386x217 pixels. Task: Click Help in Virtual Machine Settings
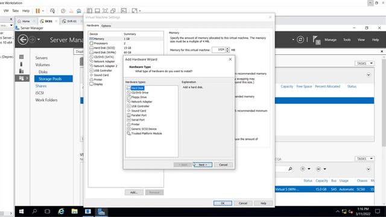pos(264,203)
